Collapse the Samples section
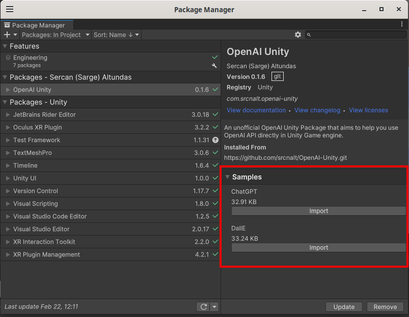Viewport: 409px width, 317px height. pyautogui.click(x=227, y=177)
